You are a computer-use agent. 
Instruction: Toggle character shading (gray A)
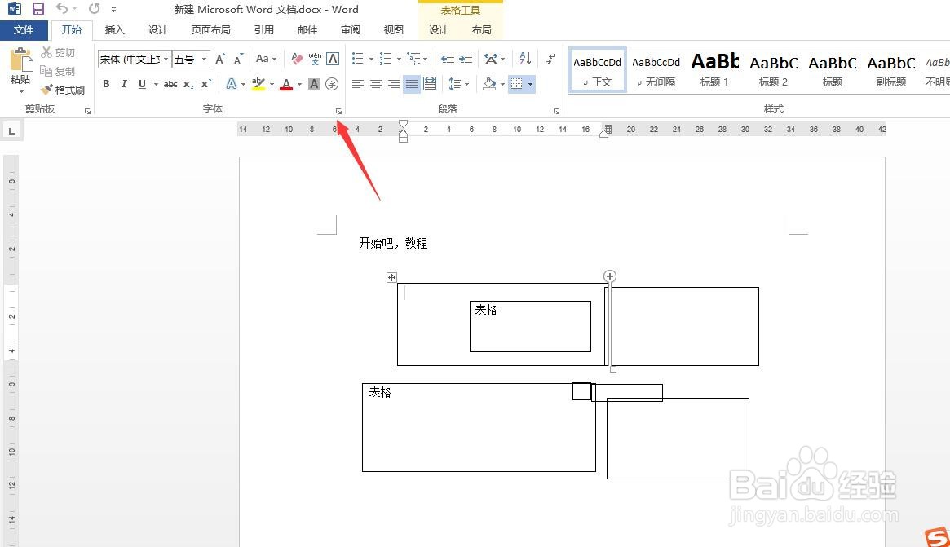click(313, 84)
